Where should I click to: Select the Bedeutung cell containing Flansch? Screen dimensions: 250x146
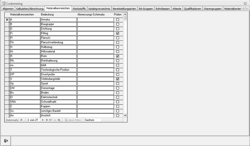[58, 38]
